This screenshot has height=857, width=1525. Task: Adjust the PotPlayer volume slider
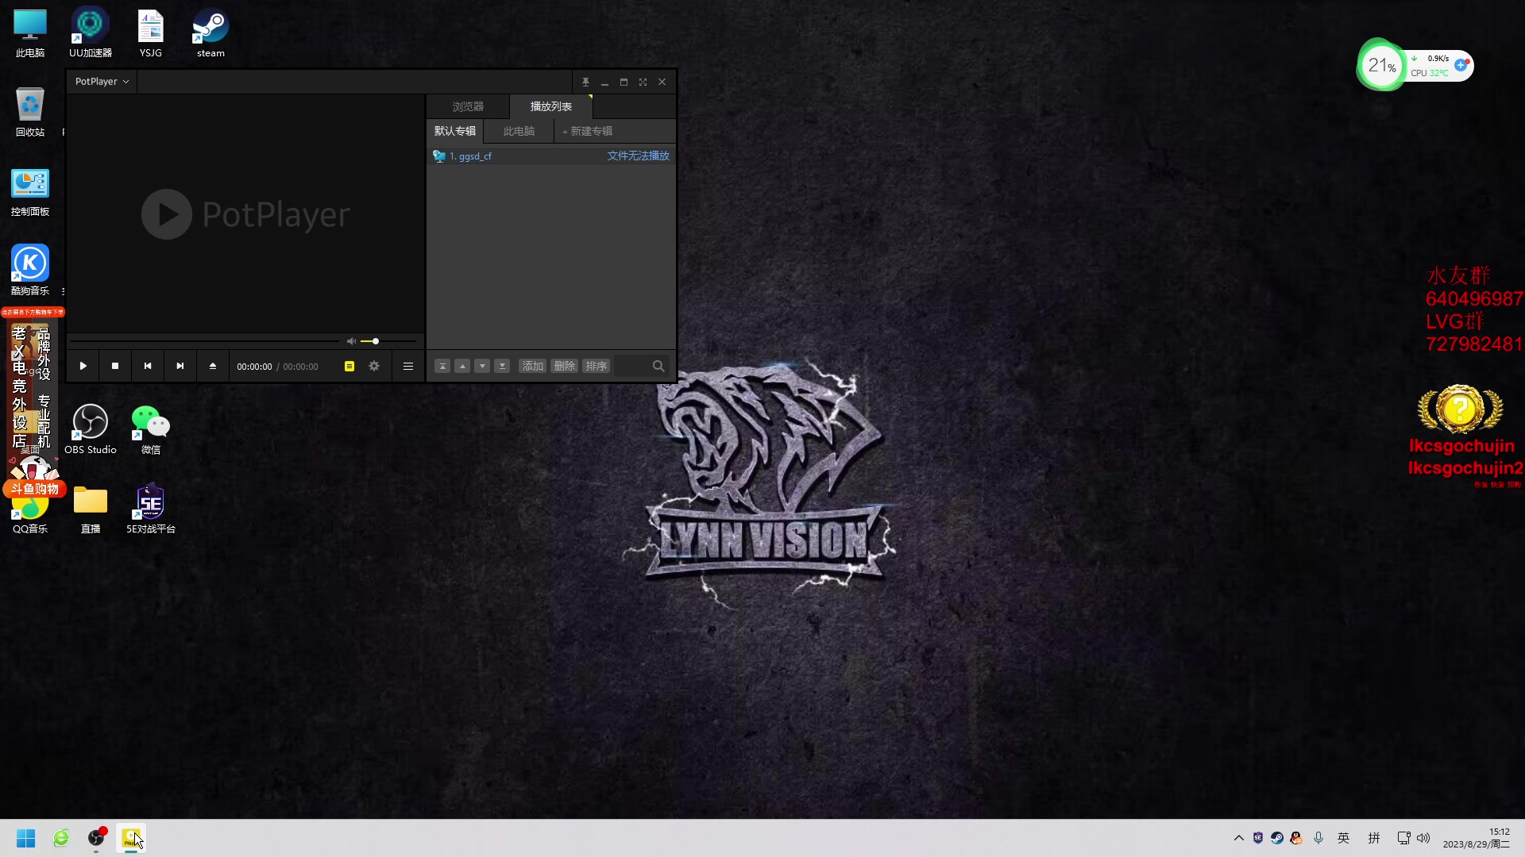point(388,341)
